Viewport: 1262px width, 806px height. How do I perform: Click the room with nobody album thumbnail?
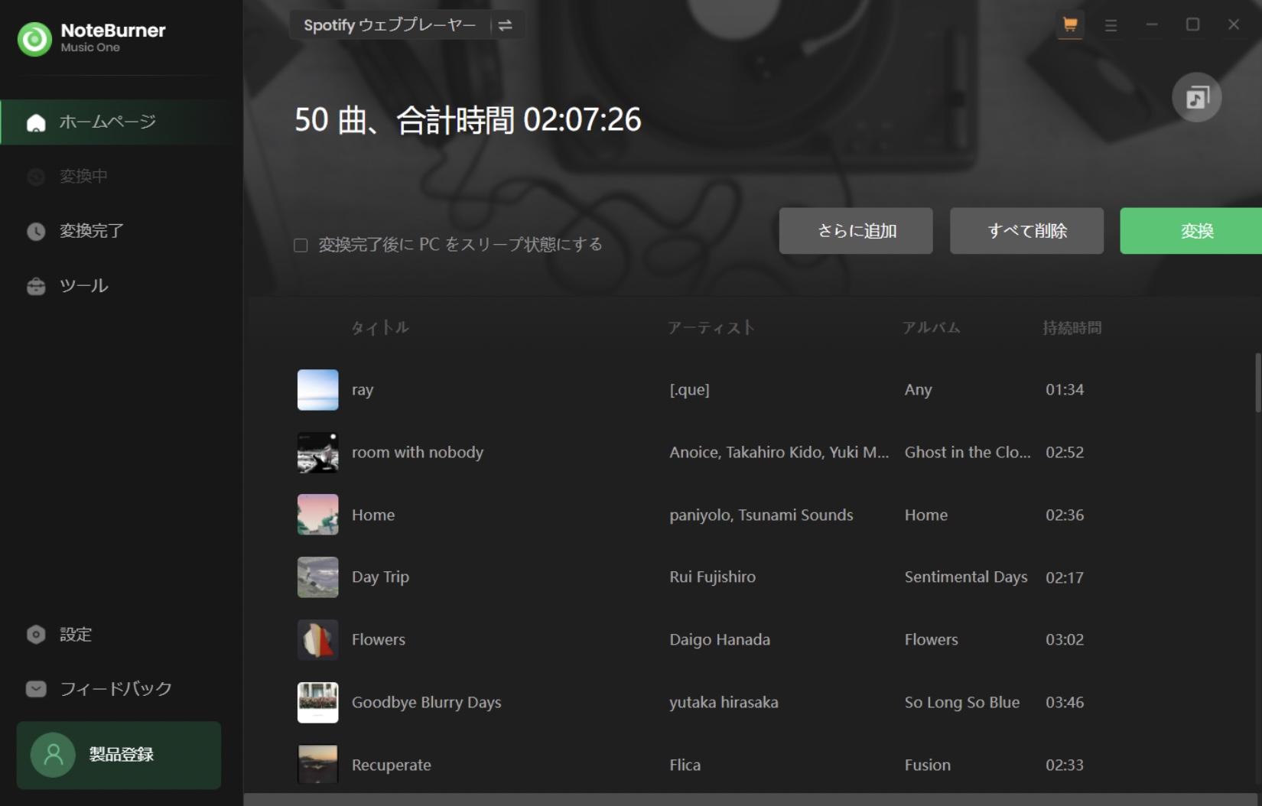[317, 452]
